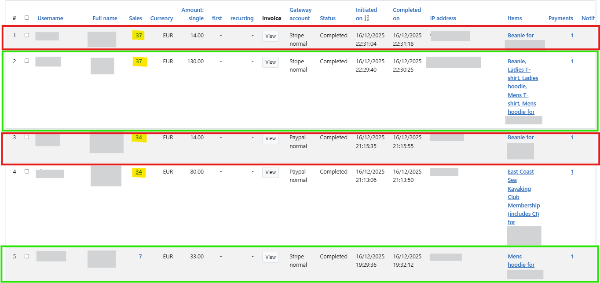Image resolution: width=600 pixels, height=283 pixels.
Task: Sort by the Completed on header
Action: tap(406, 14)
